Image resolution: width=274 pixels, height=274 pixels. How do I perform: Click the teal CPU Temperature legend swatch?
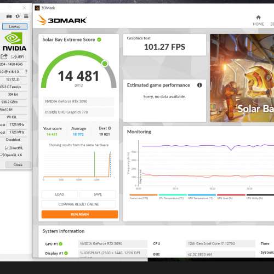173,195
